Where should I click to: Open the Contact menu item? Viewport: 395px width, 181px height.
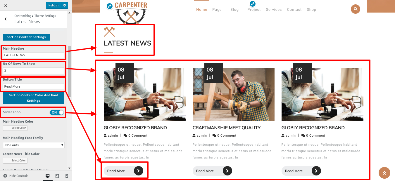(294, 10)
